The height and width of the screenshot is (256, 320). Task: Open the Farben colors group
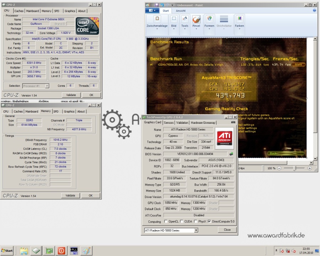pos(239,24)
